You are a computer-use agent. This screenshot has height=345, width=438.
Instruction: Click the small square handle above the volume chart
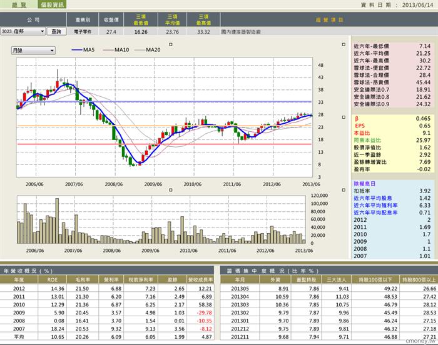[x=171, y=190]
